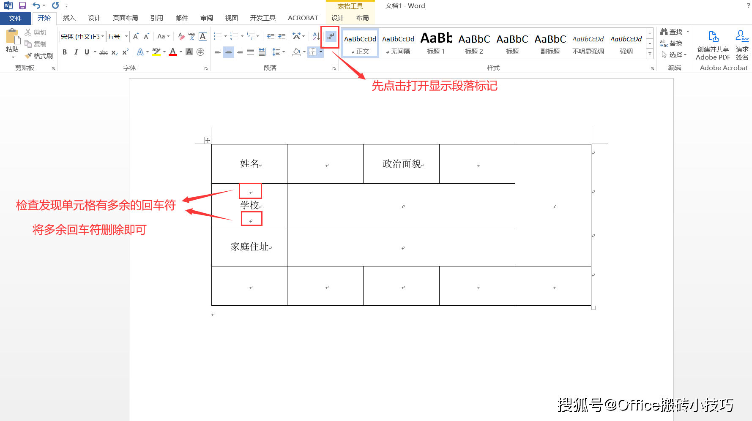Screen dimensions: 752x421
Task: Switch to the Insert tab
Action: (x=69, y=18)
